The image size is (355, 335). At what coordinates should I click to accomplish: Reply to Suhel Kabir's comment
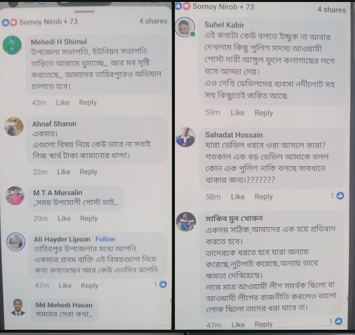click(264, 113)
